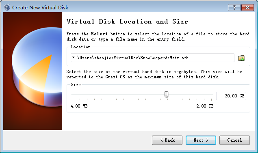Screen dimensions: 258x153
Task: Open the folder browse icon for disk location
Action: click(241, 58)
